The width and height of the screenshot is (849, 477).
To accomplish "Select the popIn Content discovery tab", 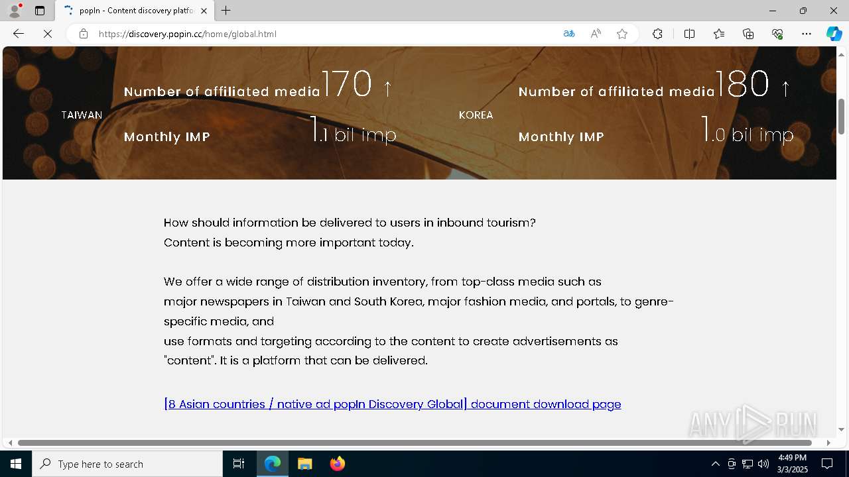I will tap(135, 11).
